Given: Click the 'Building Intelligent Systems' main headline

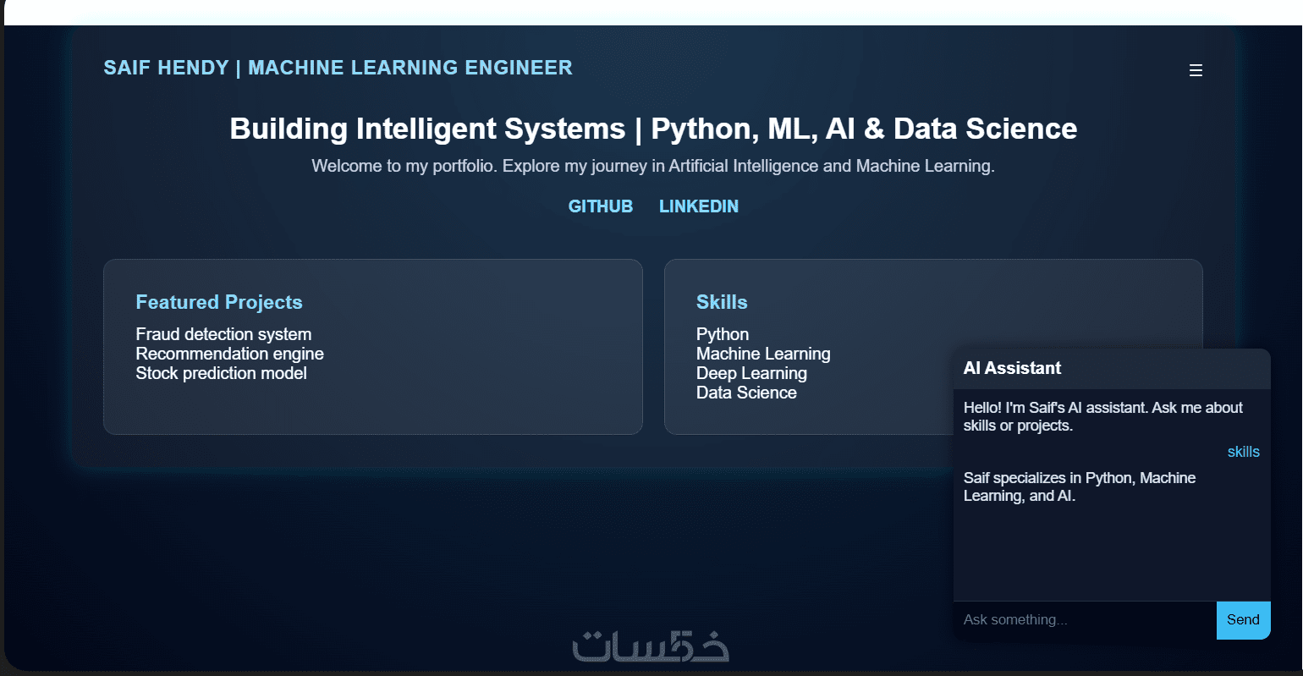Looking at the screenshot, I should [x=653, y=129].
